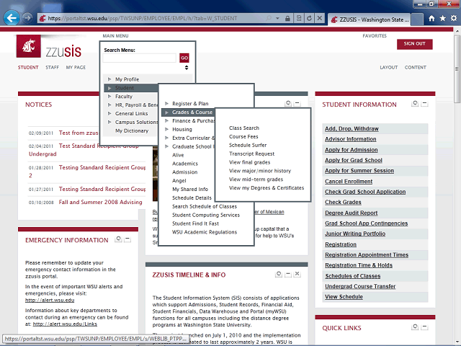Screen dimensions: 461x346
Task: Select Course Fees menu entry
Action: 243,136
